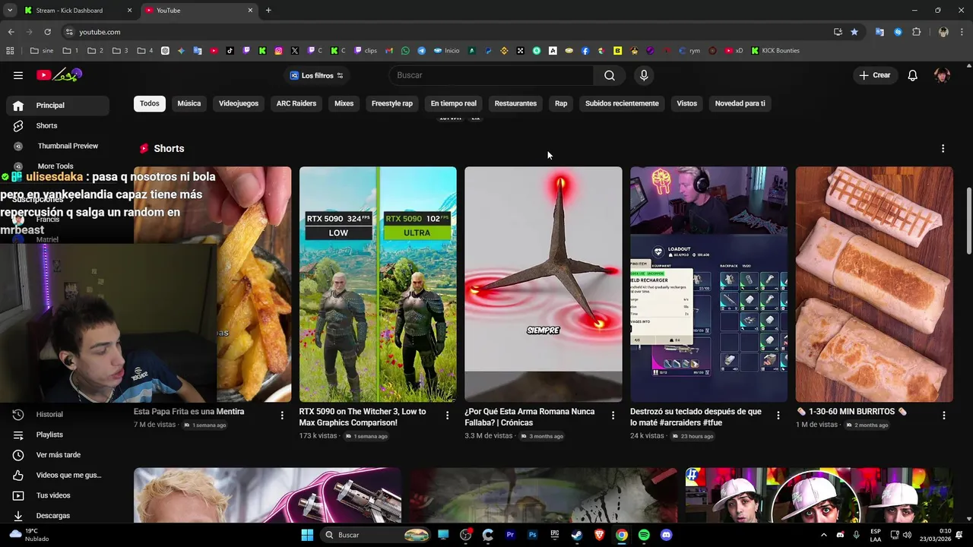
Task: Select the Novedad para ti chip
Action: 740,103
